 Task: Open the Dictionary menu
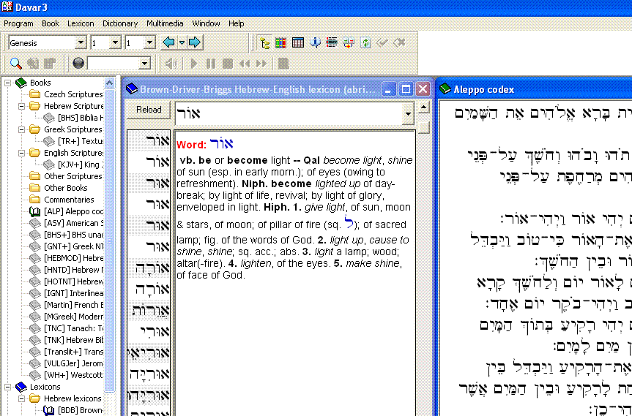coord(120,23)
